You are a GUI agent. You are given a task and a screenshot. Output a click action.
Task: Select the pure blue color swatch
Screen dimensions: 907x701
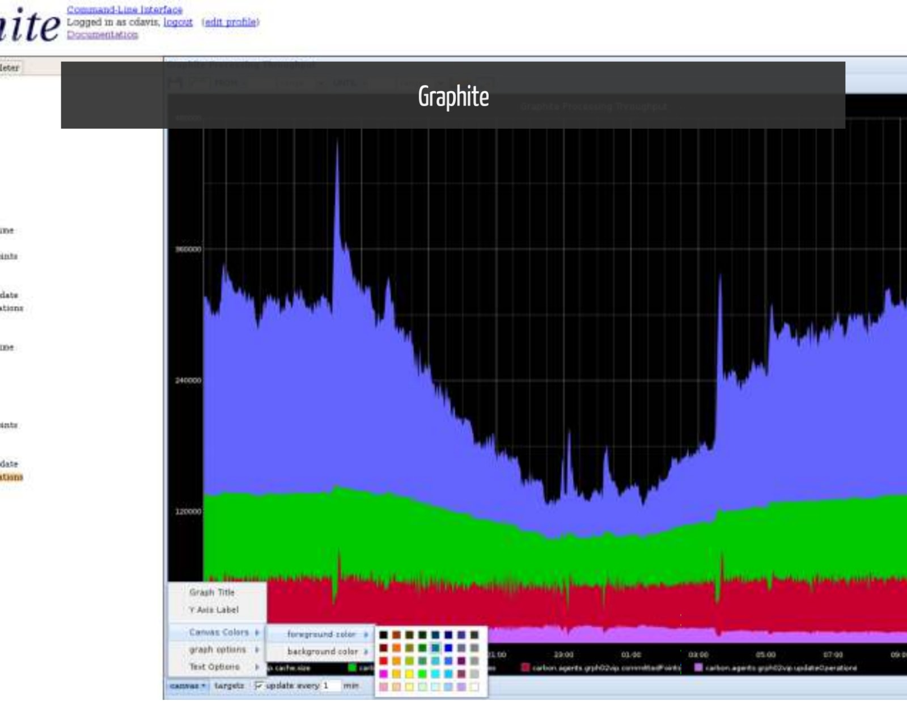[448, 648]
